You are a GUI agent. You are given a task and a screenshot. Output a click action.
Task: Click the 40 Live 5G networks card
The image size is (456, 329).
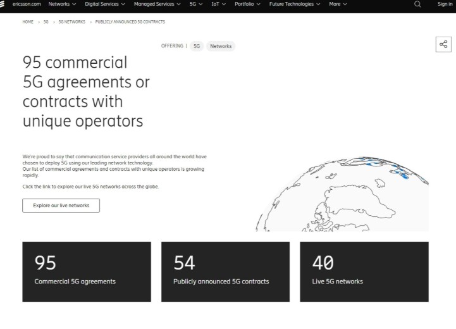coord(364,271)
